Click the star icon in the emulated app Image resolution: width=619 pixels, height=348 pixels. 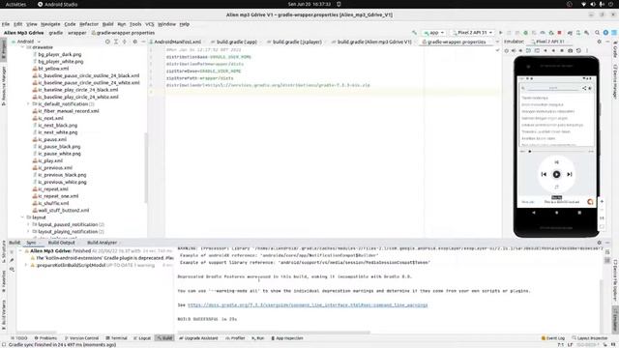590,88
